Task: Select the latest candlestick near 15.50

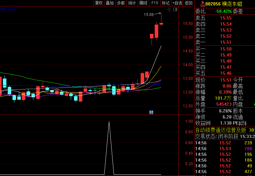Action: 161,24
